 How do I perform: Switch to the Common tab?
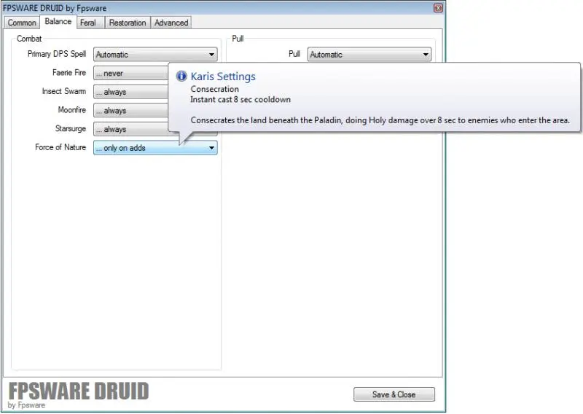point(22,23)
